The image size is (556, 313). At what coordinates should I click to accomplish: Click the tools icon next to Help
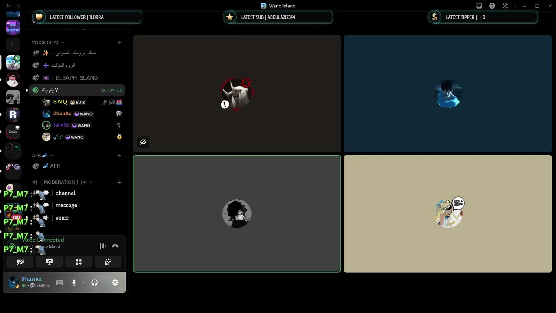click(x=505, y=6)
